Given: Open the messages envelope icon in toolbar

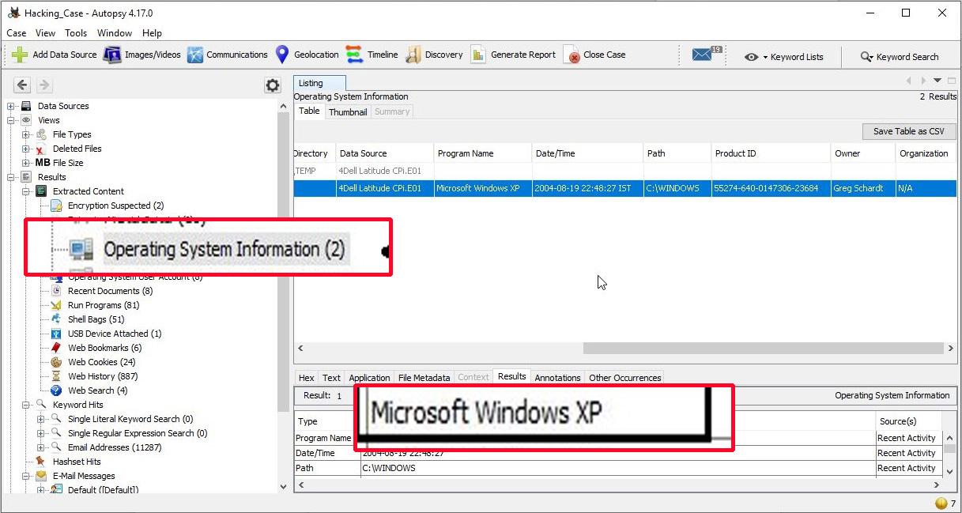Looking at the screenshot, I should [703, 55].
